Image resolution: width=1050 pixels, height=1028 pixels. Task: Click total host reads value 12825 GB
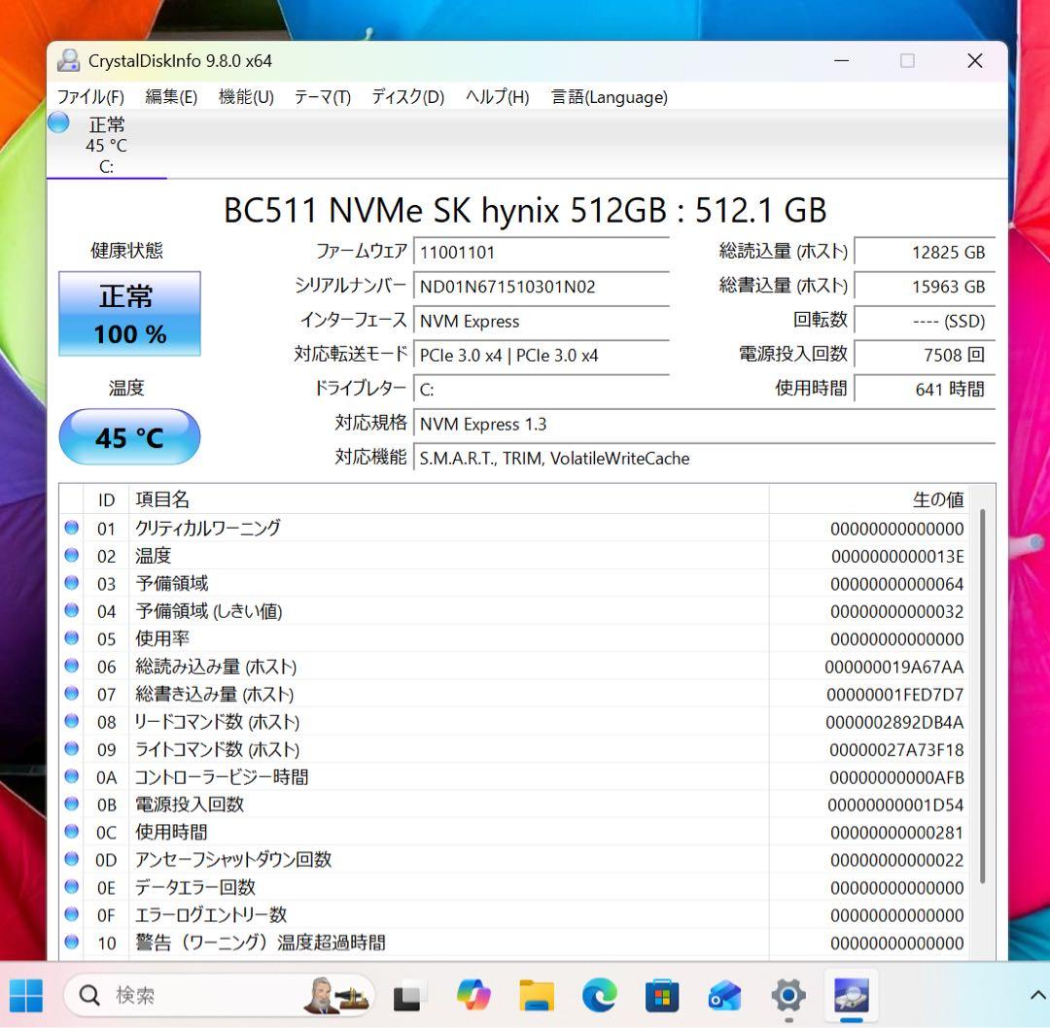pos(925,253)
